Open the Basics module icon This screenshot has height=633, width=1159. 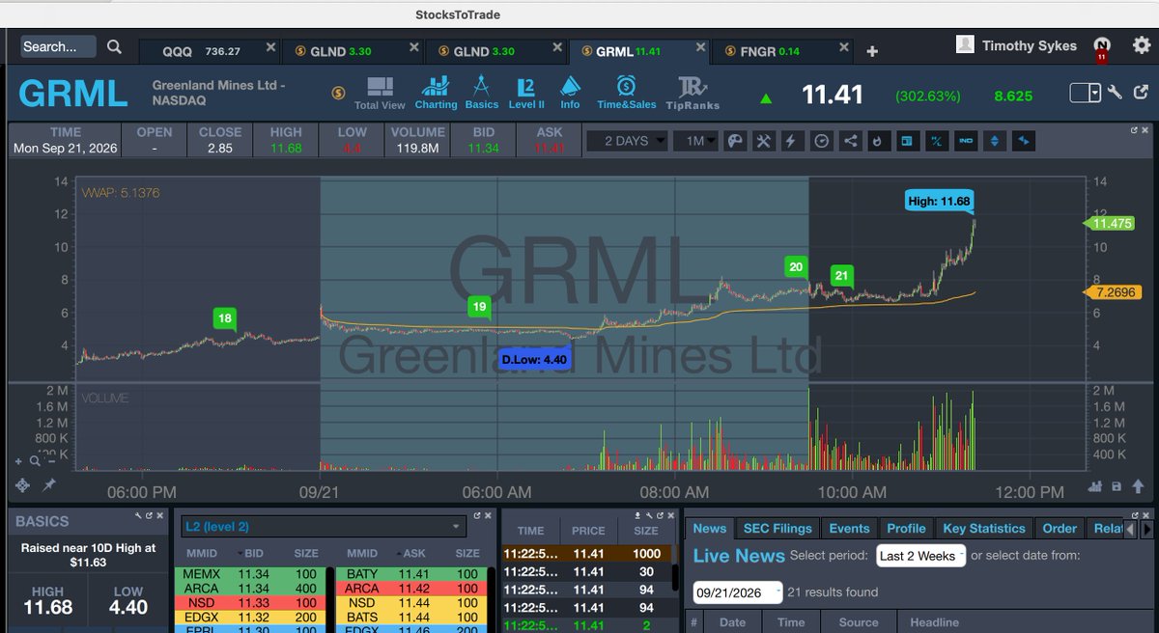[482, 94]
